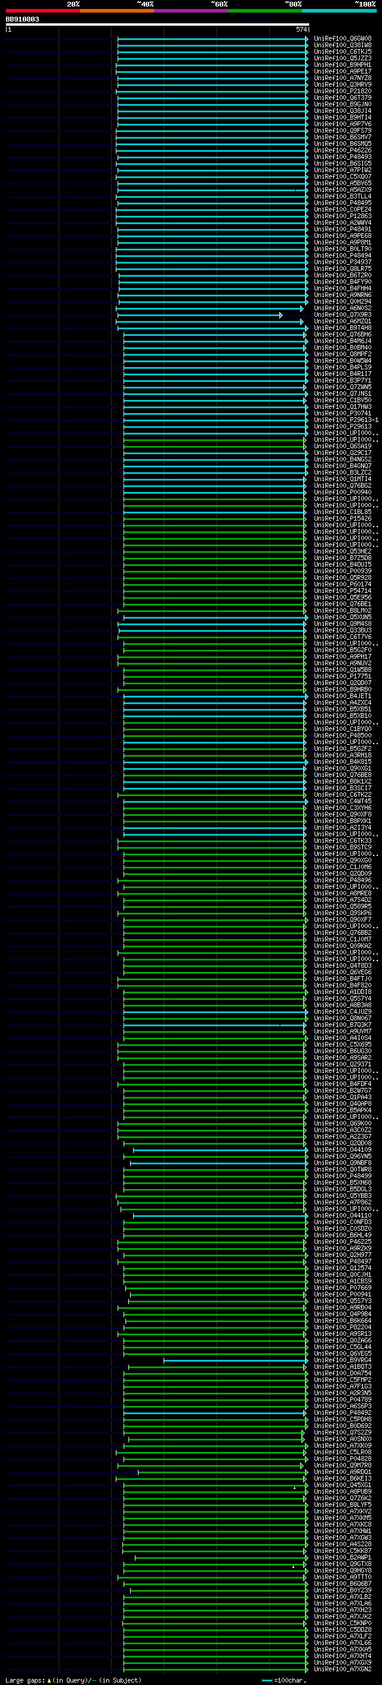Select hit label UniRef100_P12863
Image resolution: width=382 pixels, height=1685 pixels.
[x=343, y=216]
